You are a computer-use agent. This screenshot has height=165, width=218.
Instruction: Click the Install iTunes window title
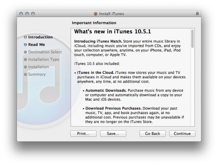pyautogui.click(x=111, y=14)
